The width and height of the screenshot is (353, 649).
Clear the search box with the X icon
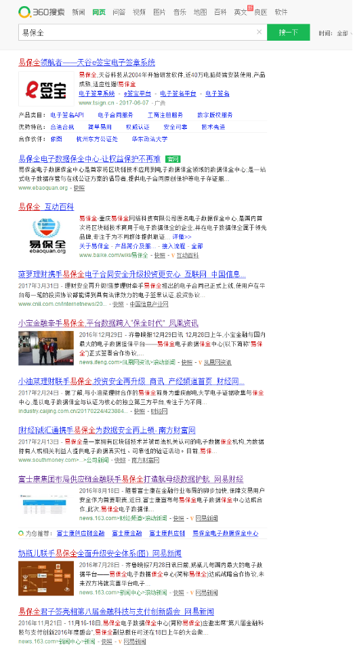pos(259,32)
